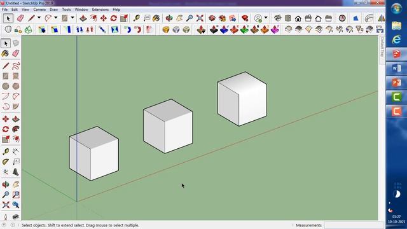Open the Tools menu

coord(66,10)
